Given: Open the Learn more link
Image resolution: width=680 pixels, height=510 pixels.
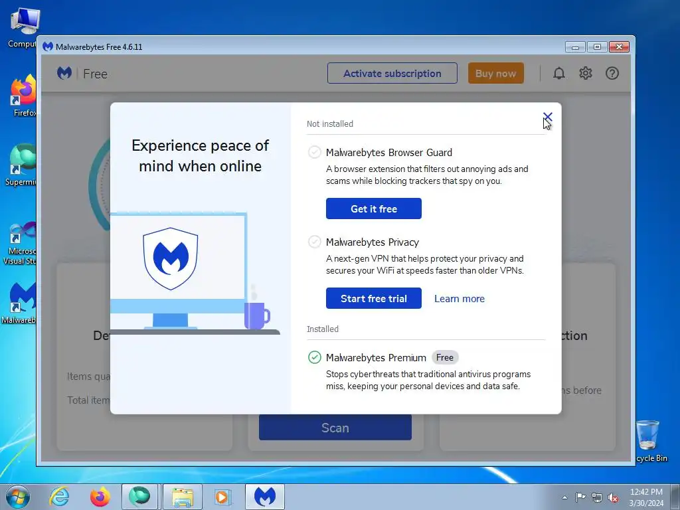Looking at the screenshot, I should (x=460, y=299).
